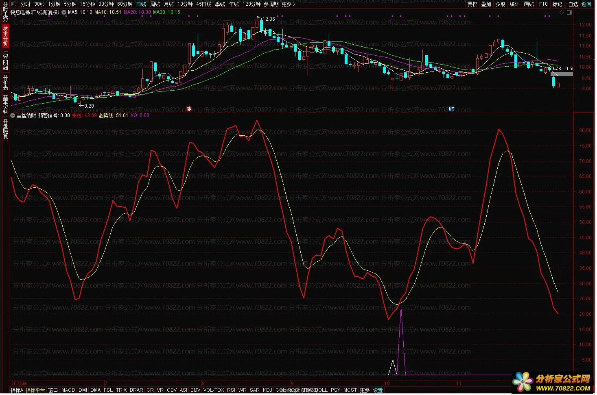Open the 多周期 multi-period view

coord(271,4)
